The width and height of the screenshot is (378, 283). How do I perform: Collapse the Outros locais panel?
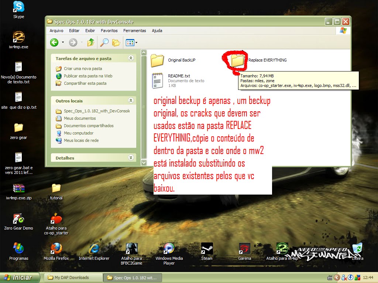click(x=131, y=100)
